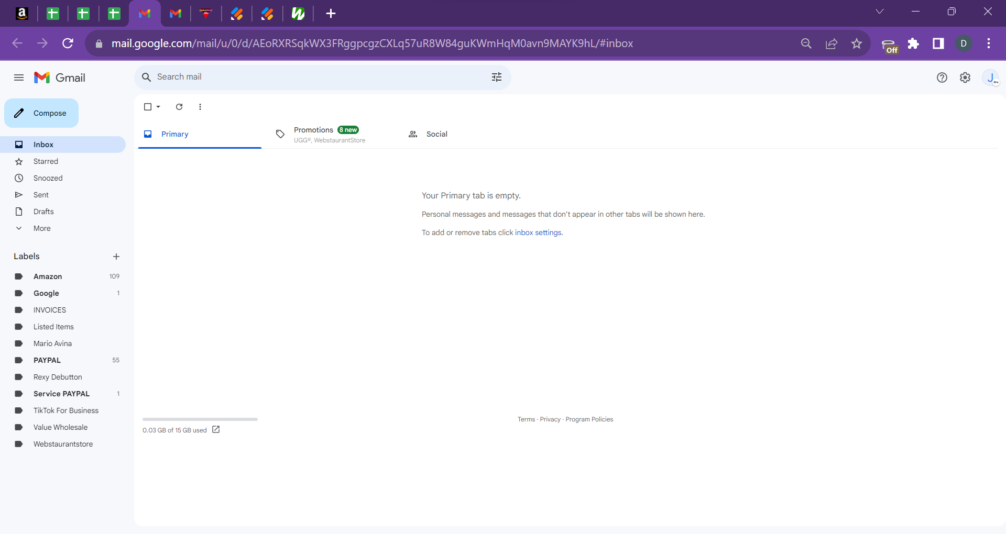The height and width of the screenshot is (534, 1006).
Task: Click the 0.03 GB of 15 GB used link
Action: (x=174, y=430)
